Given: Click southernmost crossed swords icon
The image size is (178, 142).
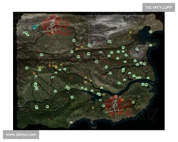Looking at the screenshot, I should pos(93,107).
